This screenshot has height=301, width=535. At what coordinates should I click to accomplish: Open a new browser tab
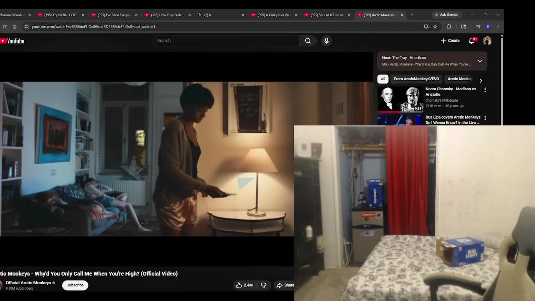[412, 15]
